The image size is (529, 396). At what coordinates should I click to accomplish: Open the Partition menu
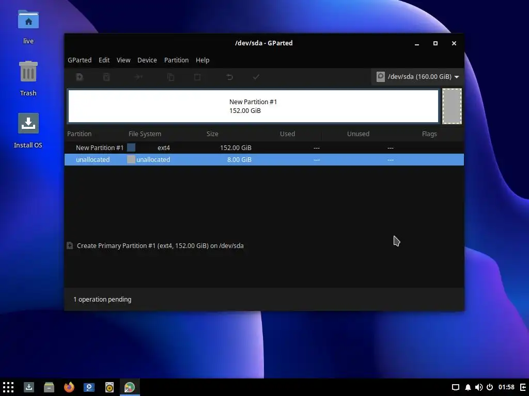pos(177,60)
